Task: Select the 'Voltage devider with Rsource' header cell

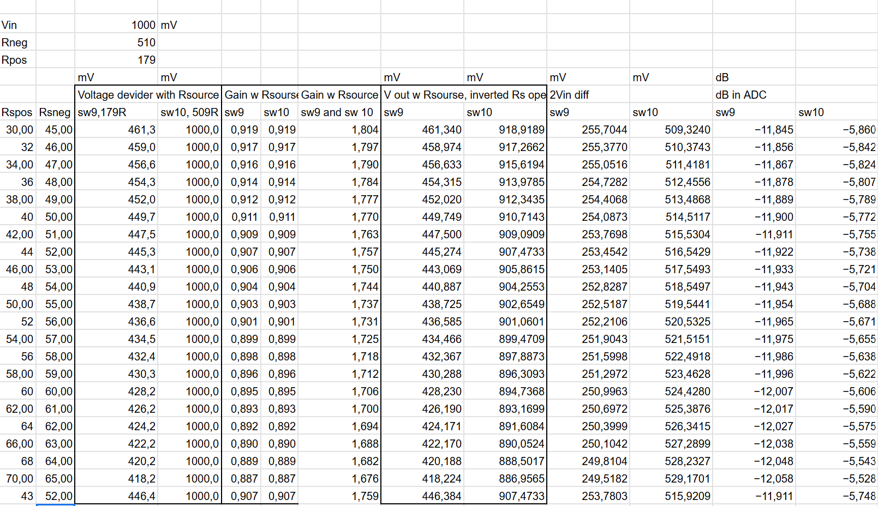Action: coord(148,95)
